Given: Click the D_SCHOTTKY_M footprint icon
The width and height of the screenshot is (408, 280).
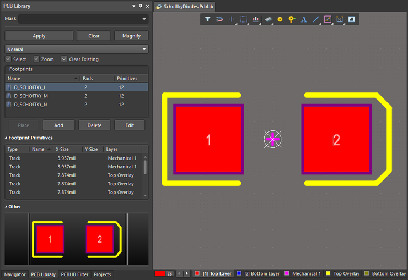Looking at the screenshot, I should click(9, 96).
